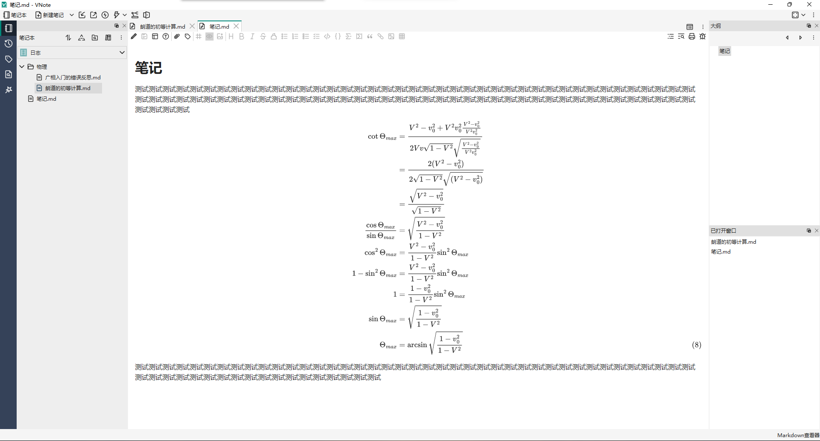This screenshot has width=820, height=441.
Task: Toggle the read-only eye mode
Action: coord(209,37)
